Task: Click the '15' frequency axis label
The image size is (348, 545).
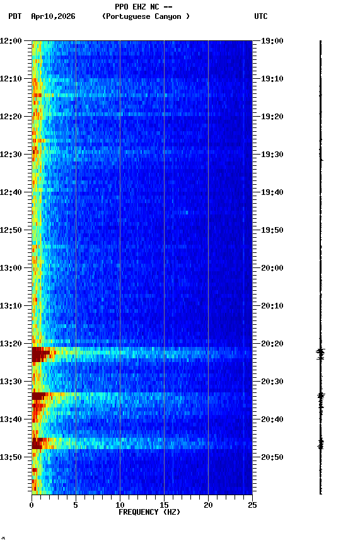Action: coord(164,505)
